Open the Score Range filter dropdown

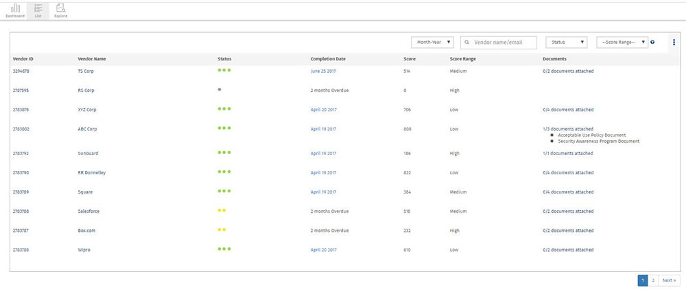[x=622, y=43]
